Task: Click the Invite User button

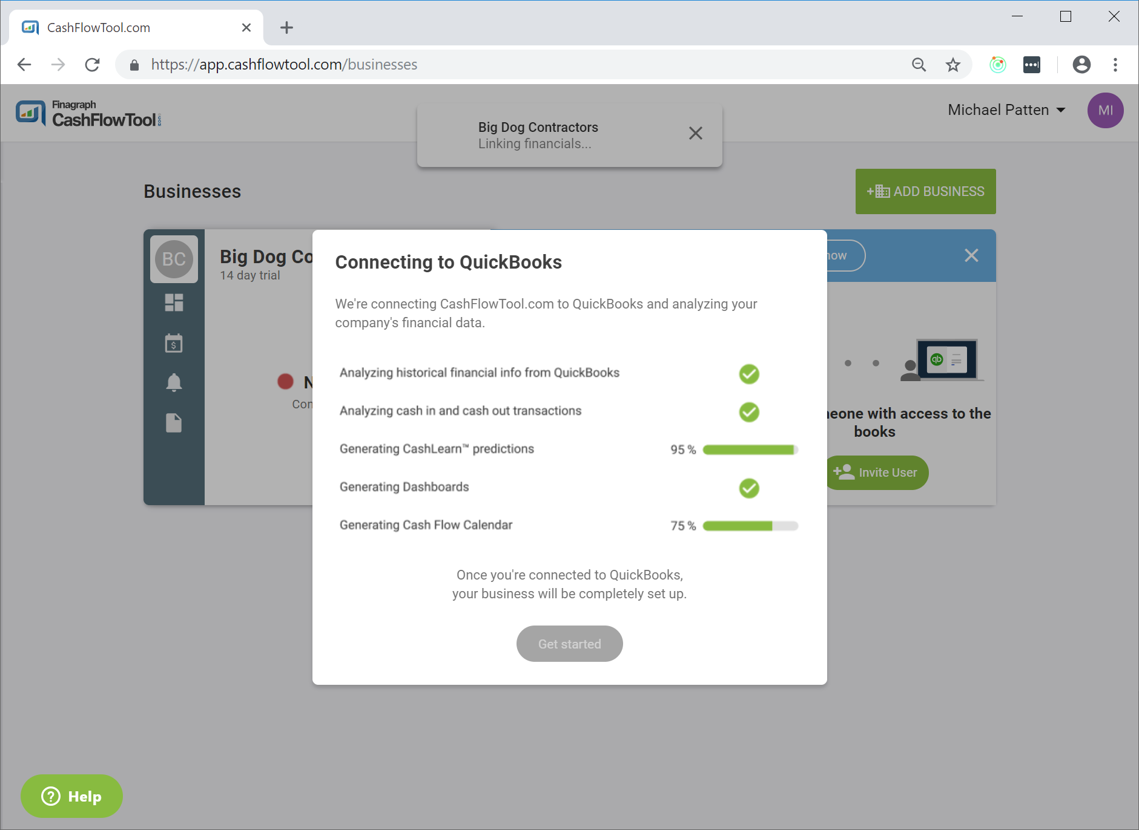Action: tap(877, 472)
